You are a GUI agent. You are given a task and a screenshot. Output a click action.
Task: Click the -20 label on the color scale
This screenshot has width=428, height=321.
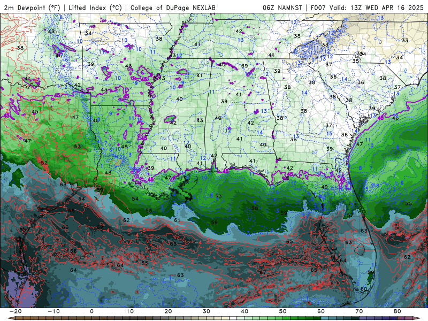click(16, 311)
